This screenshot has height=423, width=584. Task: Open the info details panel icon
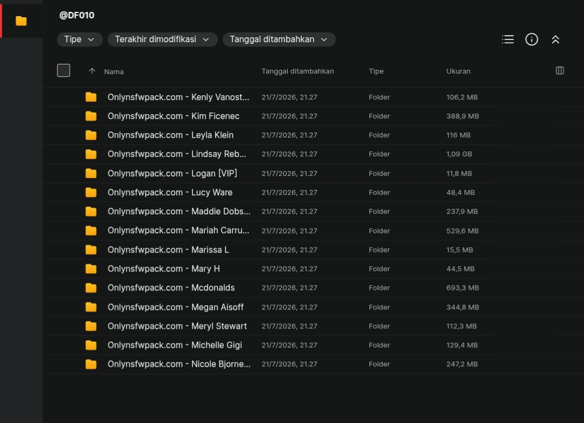click(532, 39)
